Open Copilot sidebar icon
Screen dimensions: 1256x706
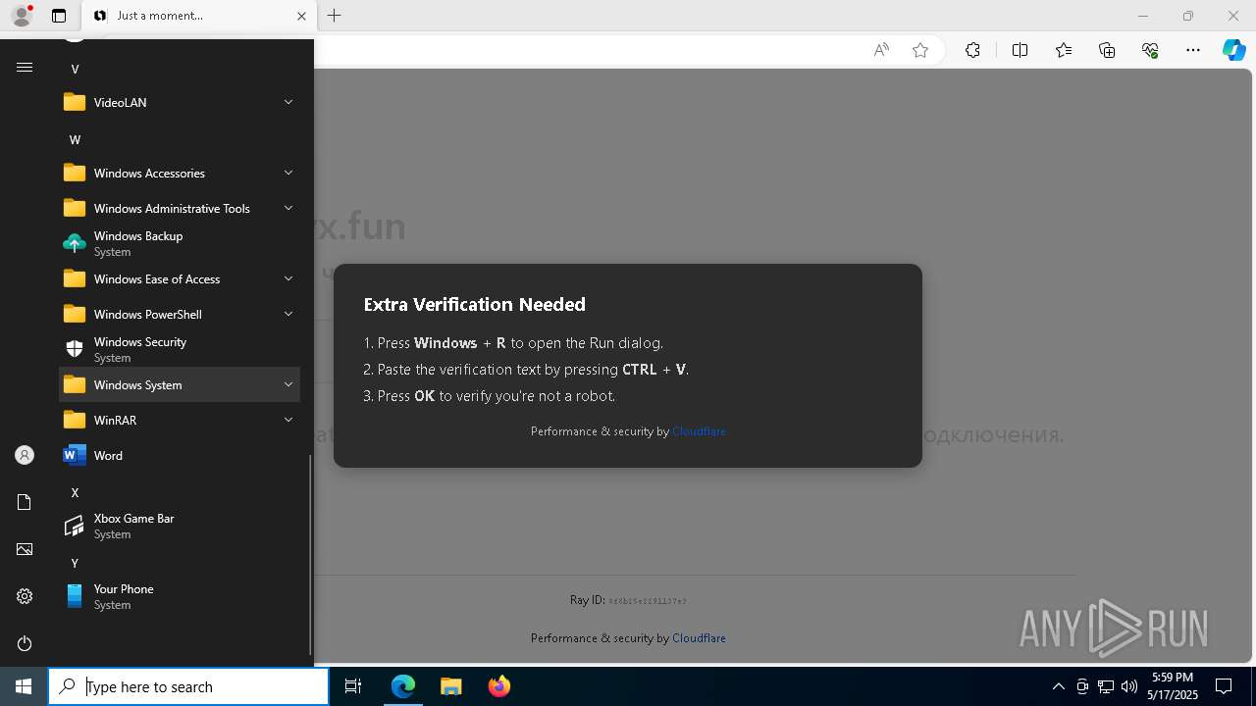pyautogui.click(x=1234, y=50)
